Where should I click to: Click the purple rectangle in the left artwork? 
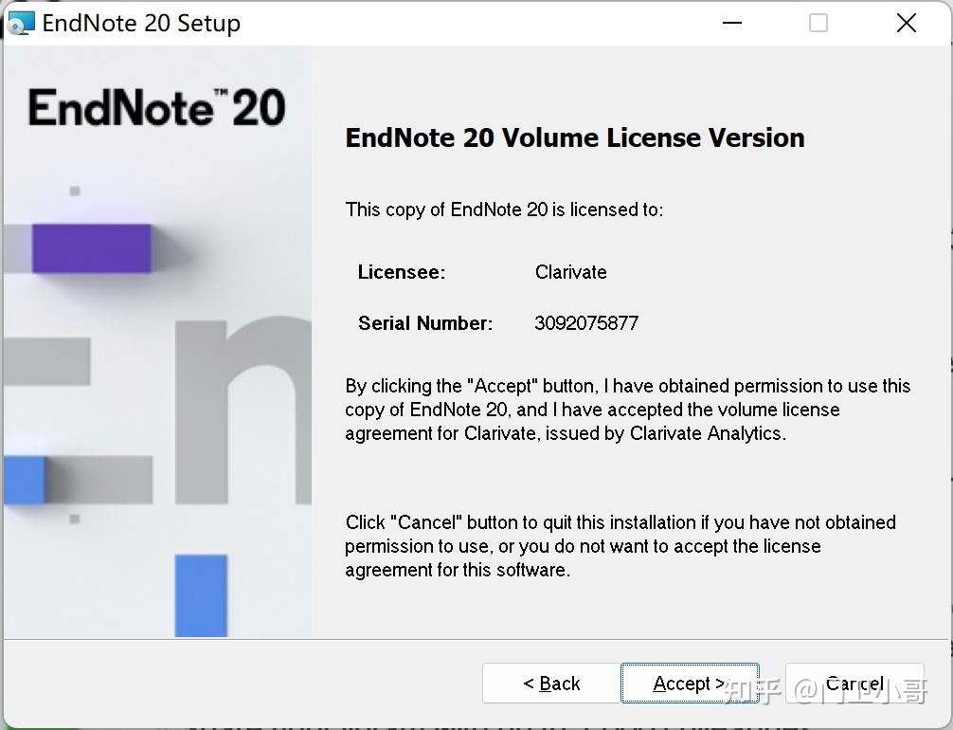[89, 248]
